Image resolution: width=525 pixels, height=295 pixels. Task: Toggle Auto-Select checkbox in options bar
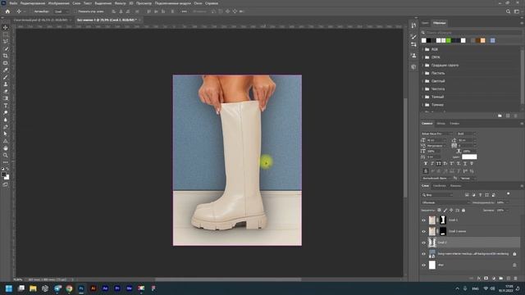(32, 11)
